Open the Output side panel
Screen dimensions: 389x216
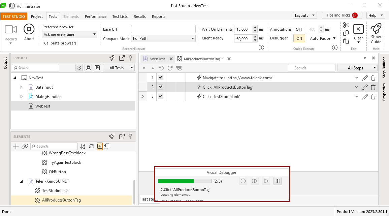pos(5,63)
